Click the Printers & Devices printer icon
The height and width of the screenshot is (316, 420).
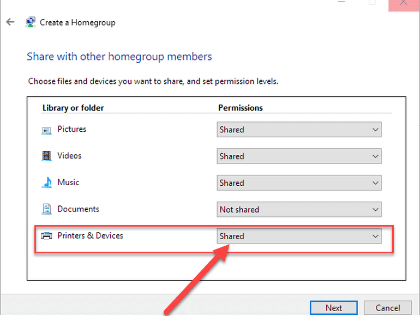46,236
